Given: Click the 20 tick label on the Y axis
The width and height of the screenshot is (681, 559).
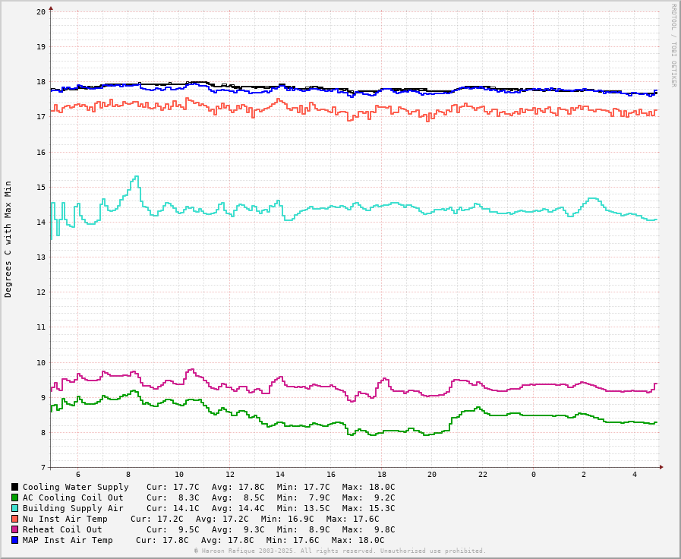Looking at the screenshot, I should pyautogui.click(x=40, y=12).
